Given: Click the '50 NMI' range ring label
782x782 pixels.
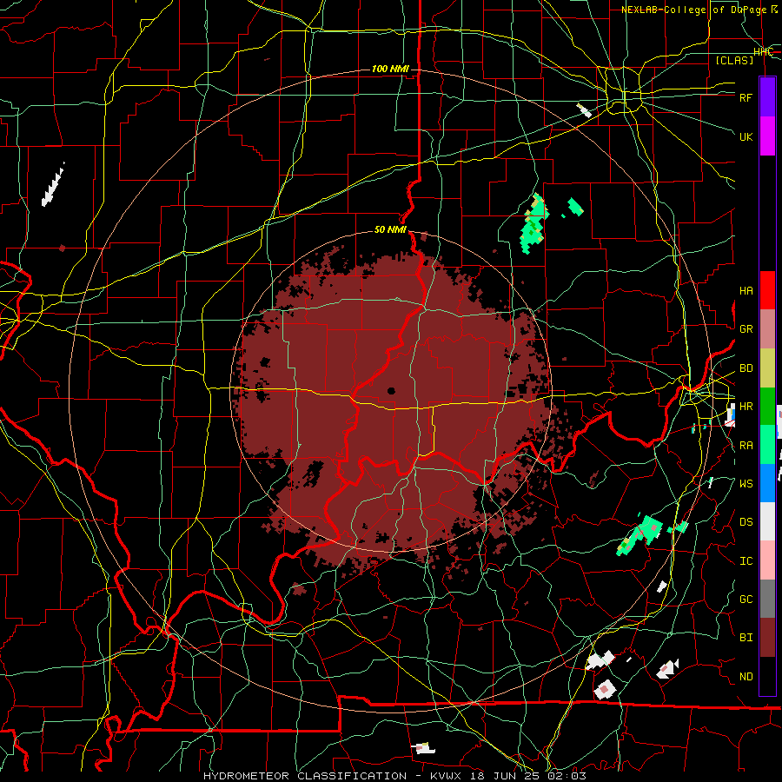Looking at the screenshot, I should [x=390, y=229].
